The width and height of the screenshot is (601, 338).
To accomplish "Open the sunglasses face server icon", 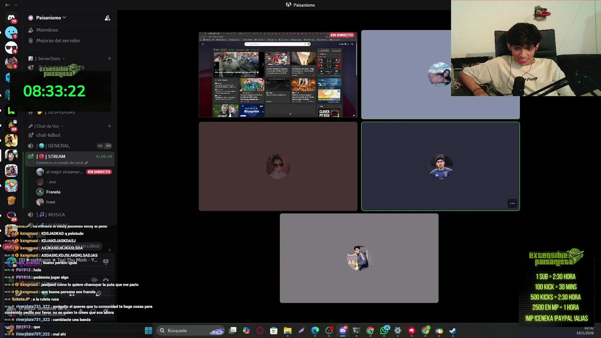I will coord(11,47).
